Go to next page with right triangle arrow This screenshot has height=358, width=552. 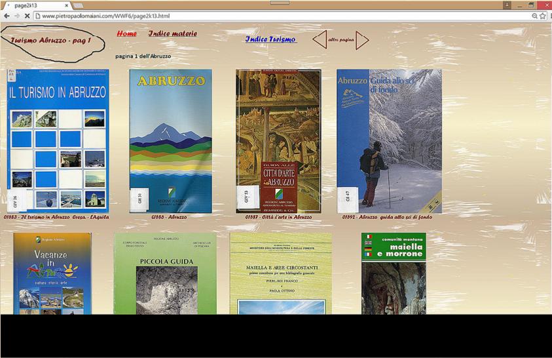[362, 40]
